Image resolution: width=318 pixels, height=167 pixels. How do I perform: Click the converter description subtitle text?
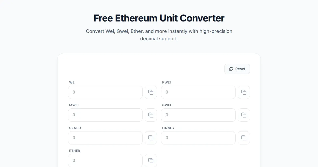pos(159,35)
